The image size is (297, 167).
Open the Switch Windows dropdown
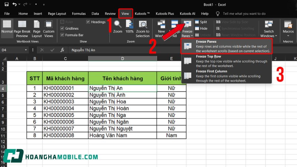click(x=268, y=29)
